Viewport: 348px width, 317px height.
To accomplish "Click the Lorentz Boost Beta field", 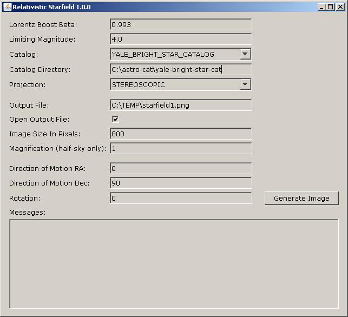I will point(181,24).
